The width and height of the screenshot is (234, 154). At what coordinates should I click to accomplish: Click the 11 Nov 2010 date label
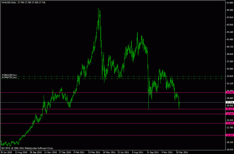[x=50, y=152]
